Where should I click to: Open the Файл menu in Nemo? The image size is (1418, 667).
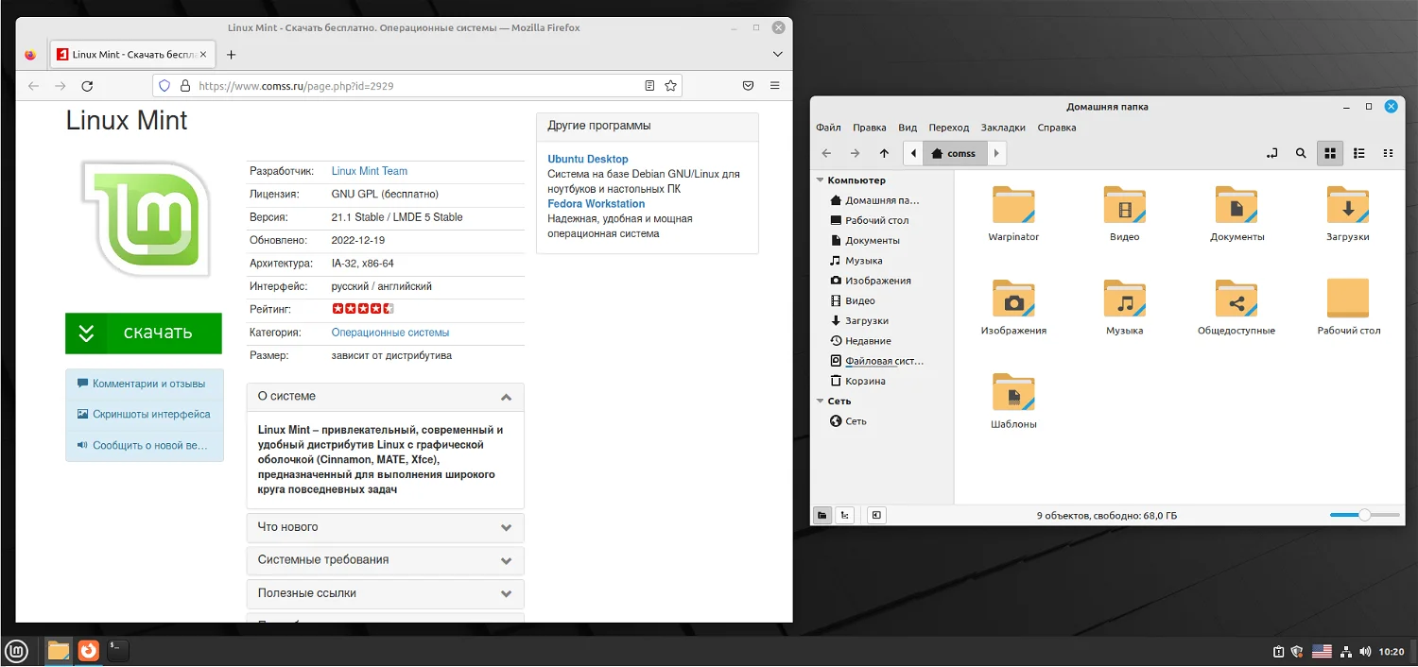830,127
